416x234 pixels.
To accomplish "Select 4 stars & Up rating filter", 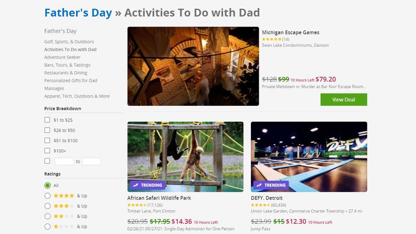I will point(48,195).
